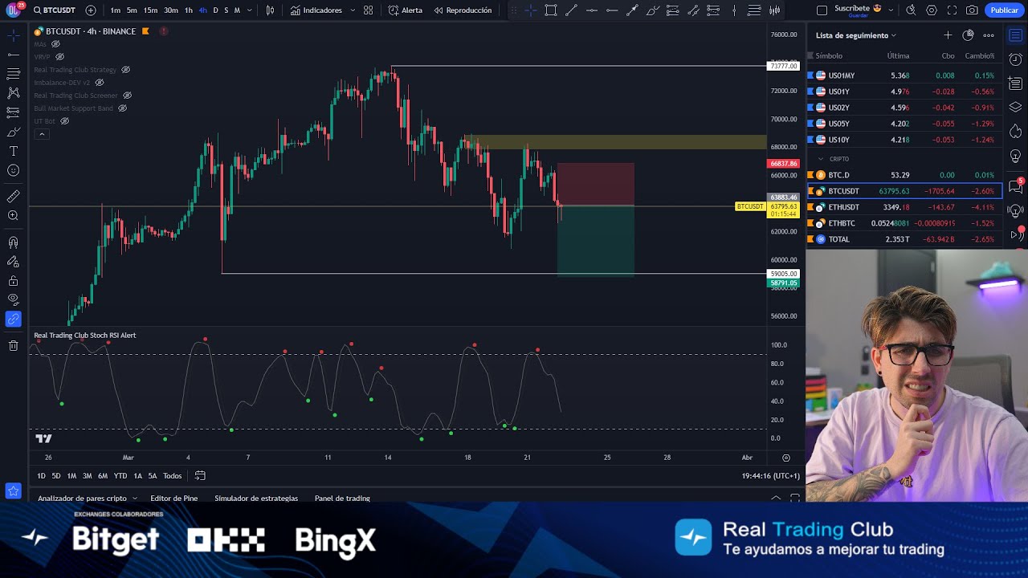Click the BTCUSDT symbol search field
This screenshot has width=1028, height=578.
[x=55, y=10]
